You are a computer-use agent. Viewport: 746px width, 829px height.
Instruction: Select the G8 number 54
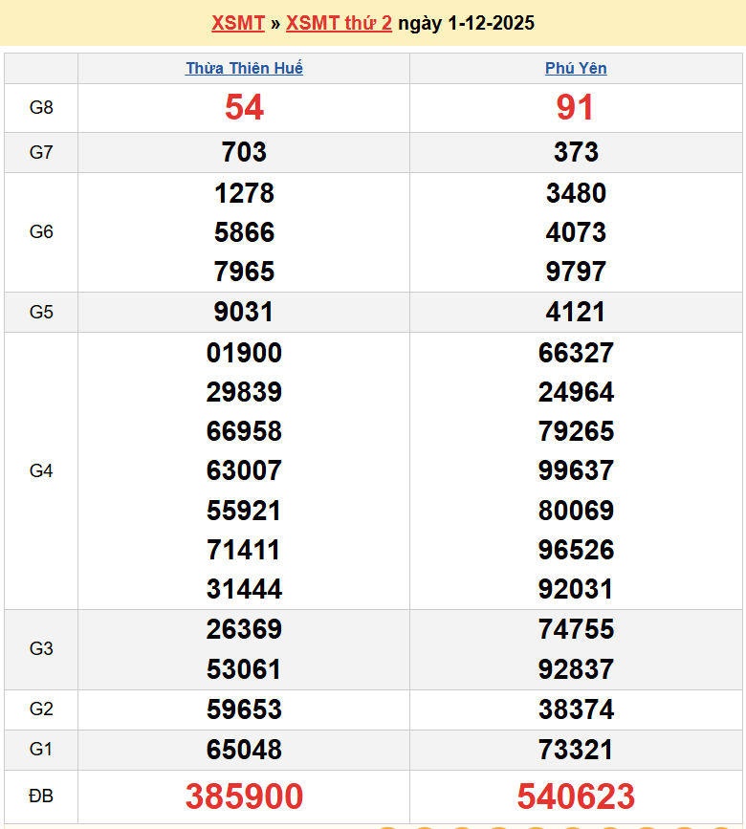point(244,108)
